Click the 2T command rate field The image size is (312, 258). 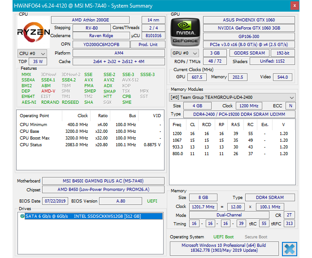tap(289, 215)
